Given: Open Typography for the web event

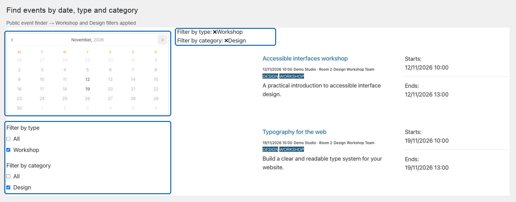Looking at the screenshot, I should tap(295, 132).
